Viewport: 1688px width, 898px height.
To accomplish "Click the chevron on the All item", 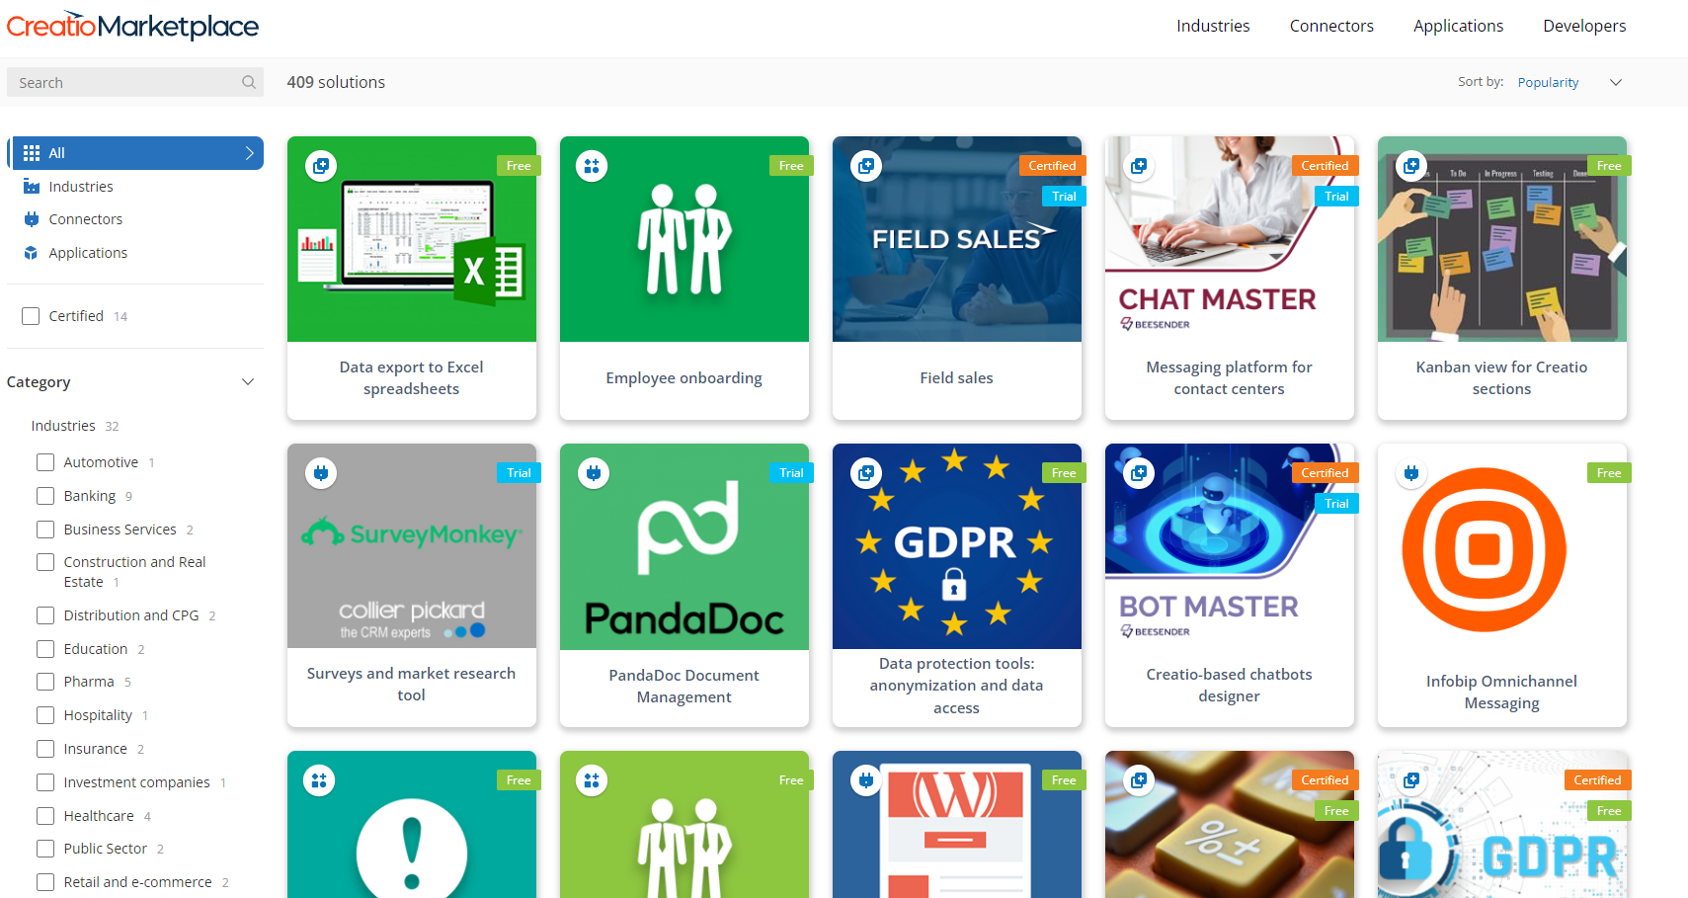I will tap(249, 153).
